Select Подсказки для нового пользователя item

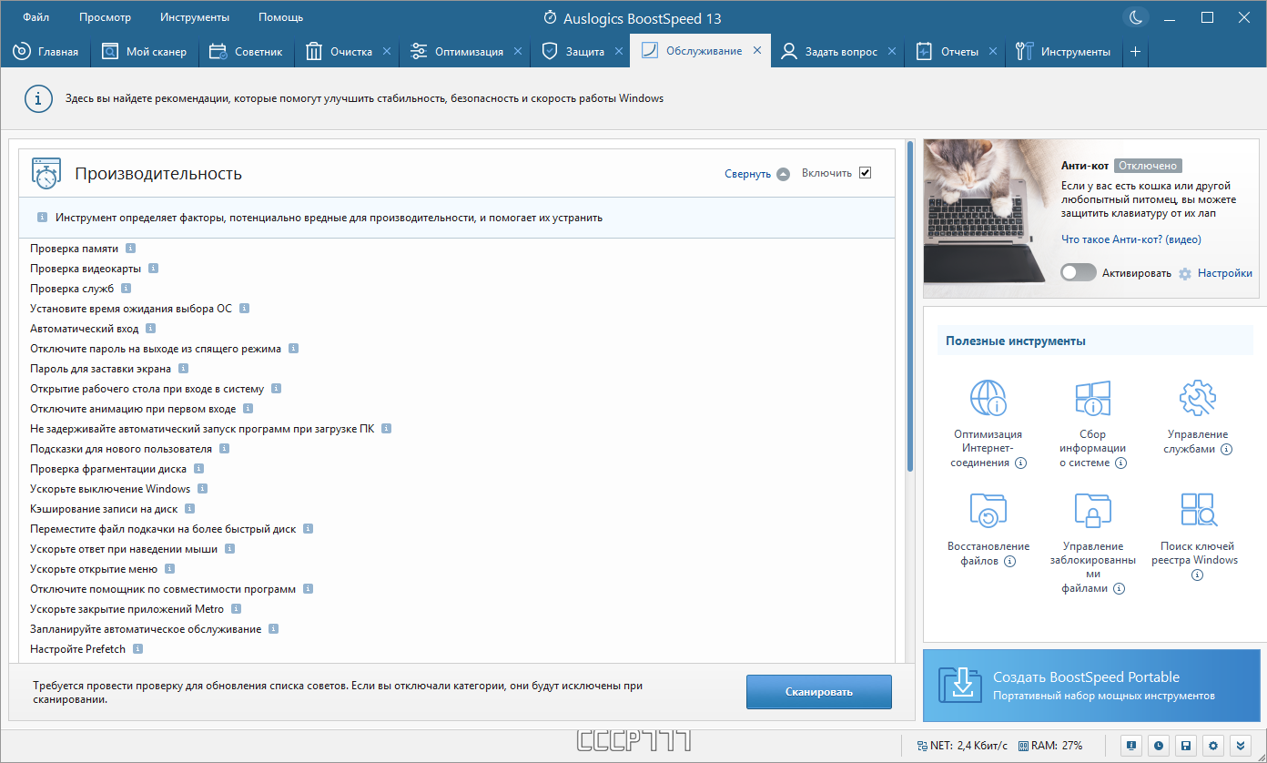click(x=121, y=449)
